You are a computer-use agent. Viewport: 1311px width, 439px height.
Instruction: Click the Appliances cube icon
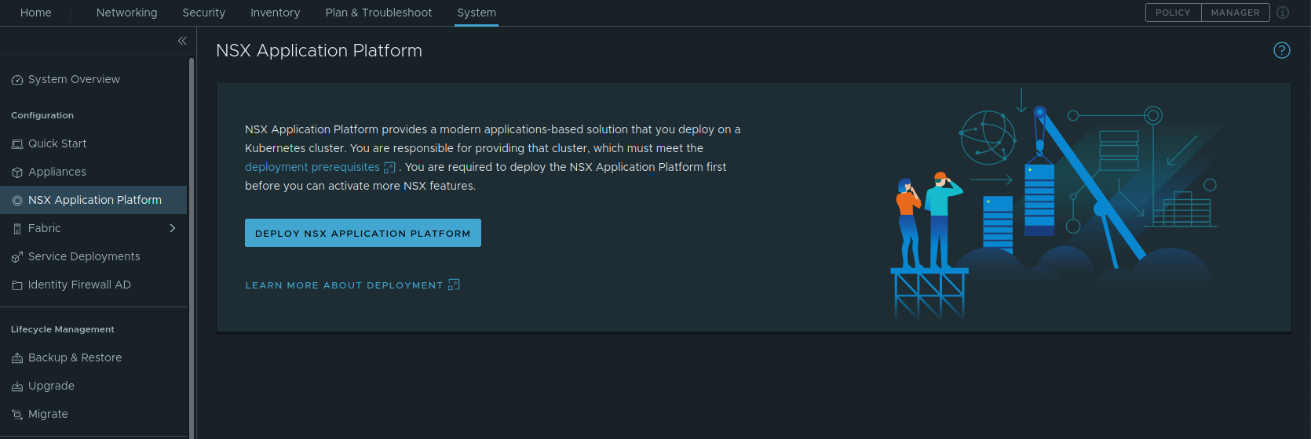coord(17,172)
